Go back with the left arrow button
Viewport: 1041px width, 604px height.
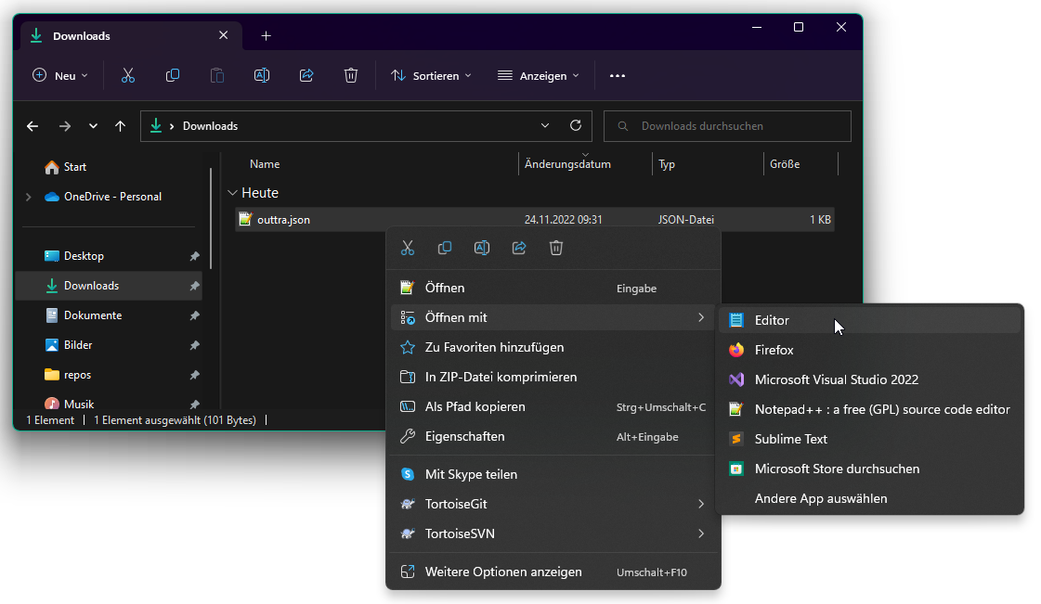(x=33, y=126)
